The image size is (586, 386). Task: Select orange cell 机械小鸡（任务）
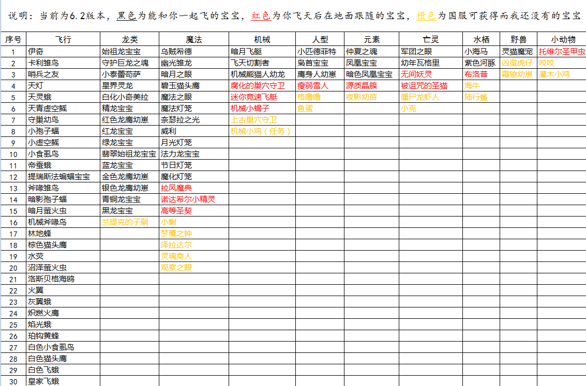point(262,131)
